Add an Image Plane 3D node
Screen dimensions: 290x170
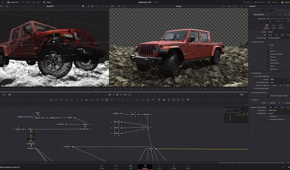click(159, 100)
